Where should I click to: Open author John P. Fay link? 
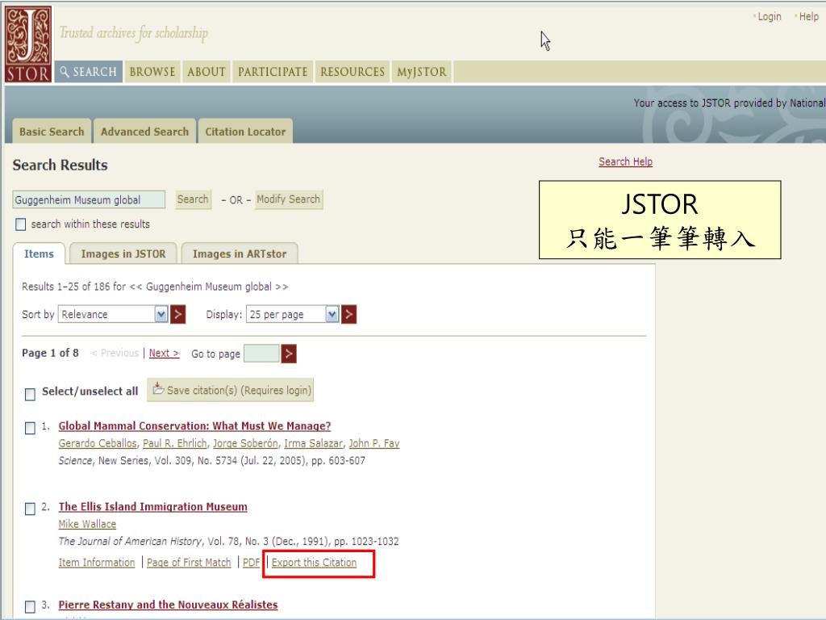coord(374,443)
